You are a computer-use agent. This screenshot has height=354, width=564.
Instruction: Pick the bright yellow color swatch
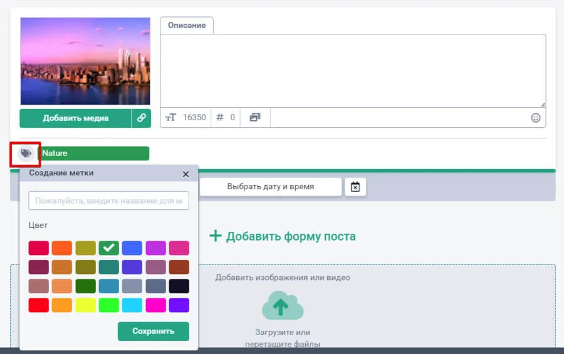pyautogui.click(x=85, y=306)
